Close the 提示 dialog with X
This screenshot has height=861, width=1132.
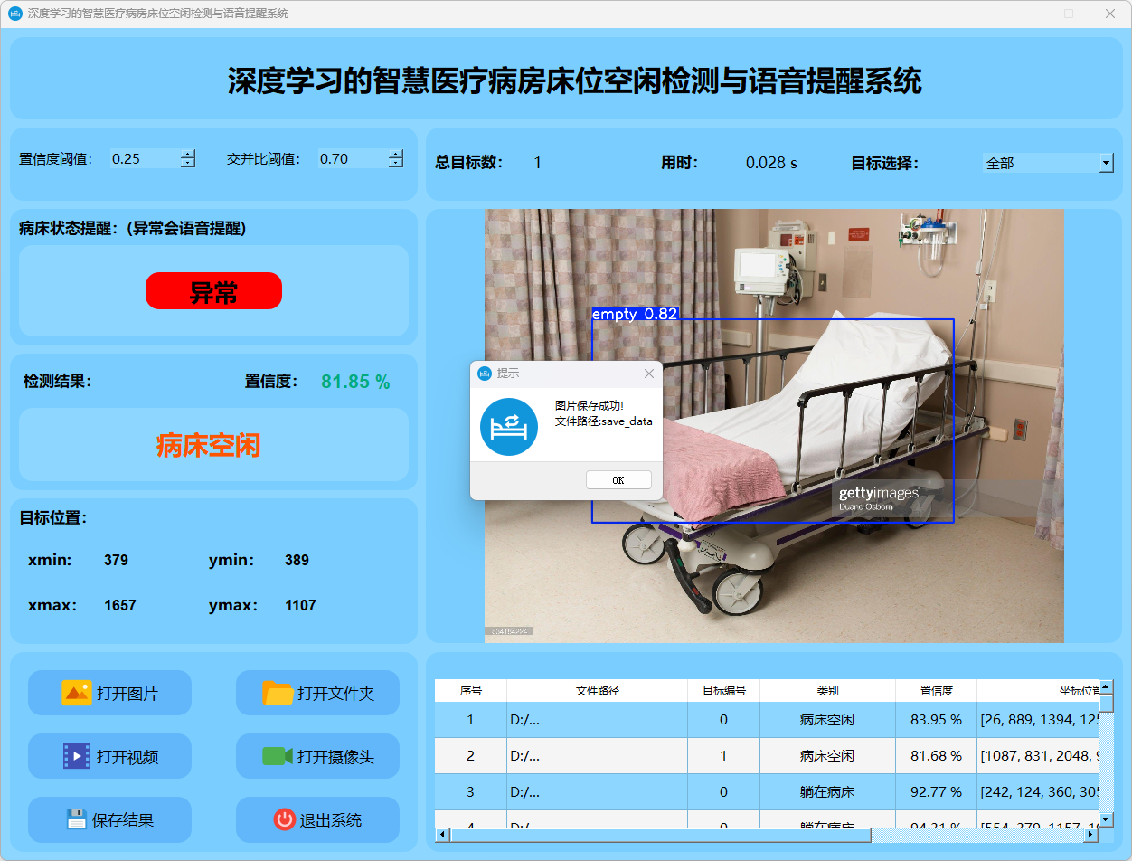(x=648, y=374)
